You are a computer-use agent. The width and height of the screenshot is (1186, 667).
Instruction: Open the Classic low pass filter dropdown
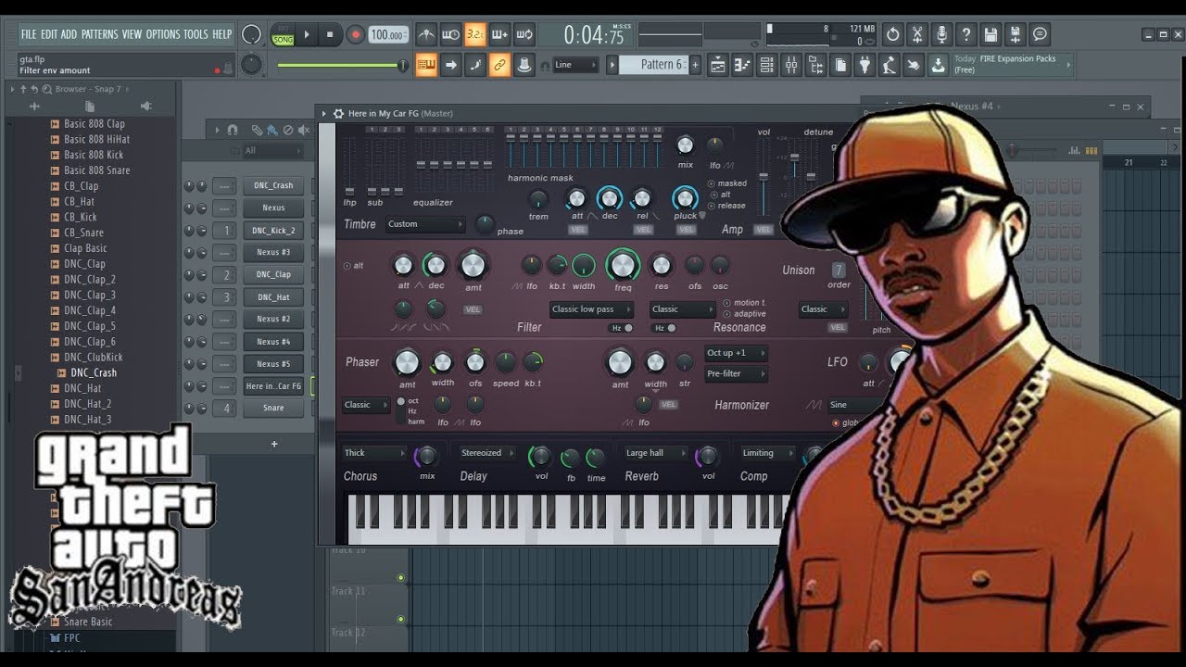591,309
